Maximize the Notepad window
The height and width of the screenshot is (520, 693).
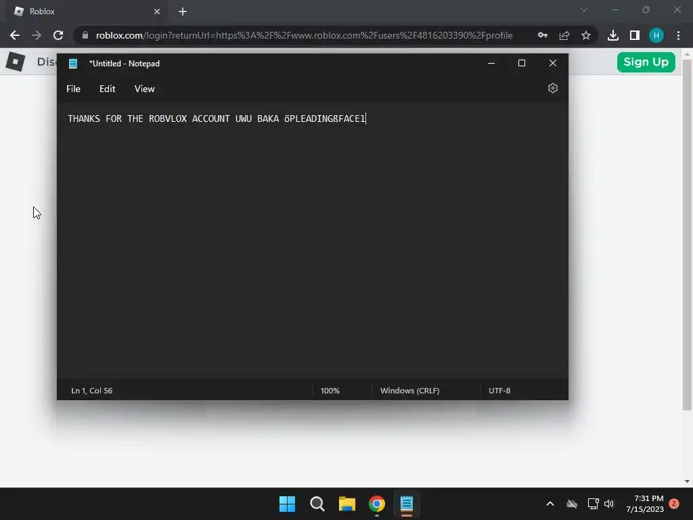[522, 63]
